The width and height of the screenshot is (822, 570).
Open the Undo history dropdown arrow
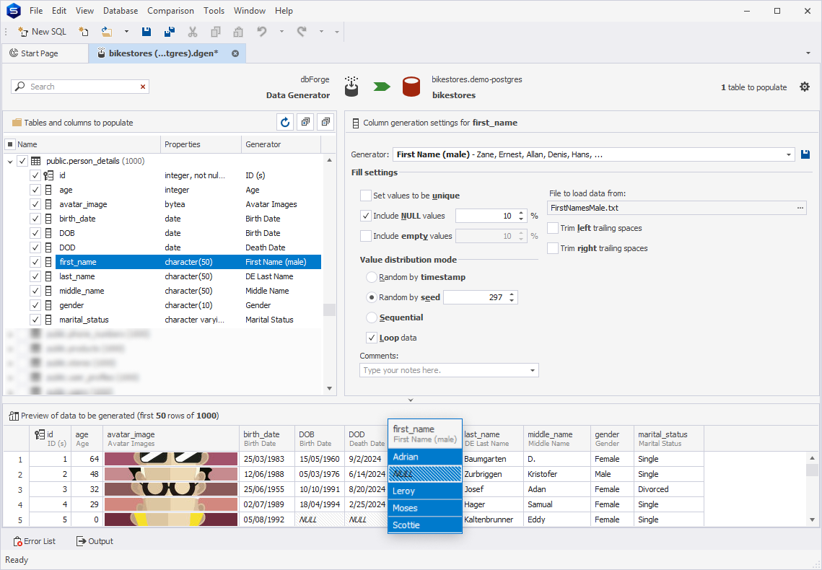coord(281,32)
